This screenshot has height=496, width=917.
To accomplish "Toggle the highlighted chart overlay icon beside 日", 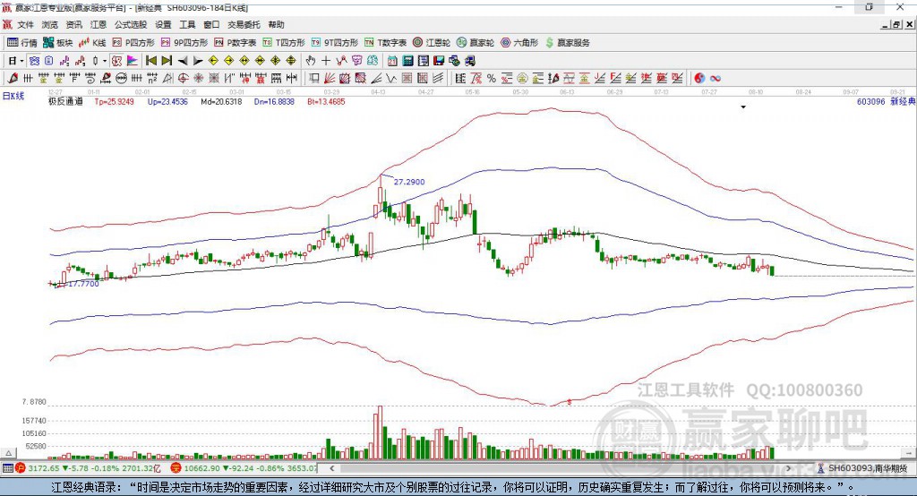I will point(35,61).
